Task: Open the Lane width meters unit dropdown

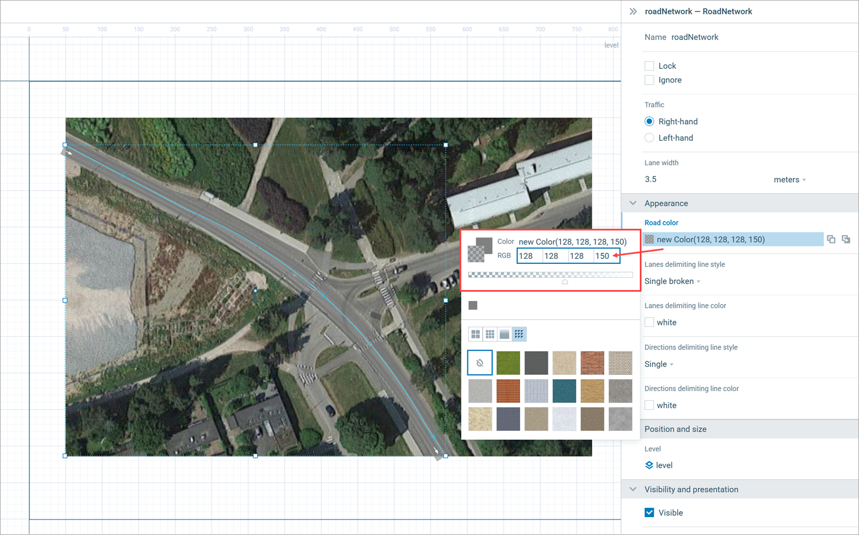Action: tap(789, 180)
